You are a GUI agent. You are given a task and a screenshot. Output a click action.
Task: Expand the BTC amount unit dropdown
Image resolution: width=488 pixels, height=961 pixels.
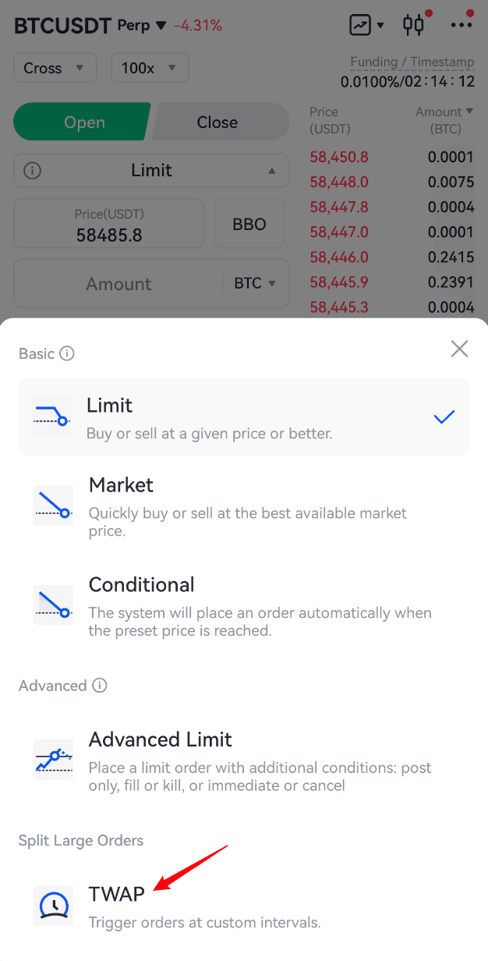255,283
